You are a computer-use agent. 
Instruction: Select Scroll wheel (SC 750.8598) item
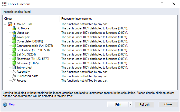(33, 50)
